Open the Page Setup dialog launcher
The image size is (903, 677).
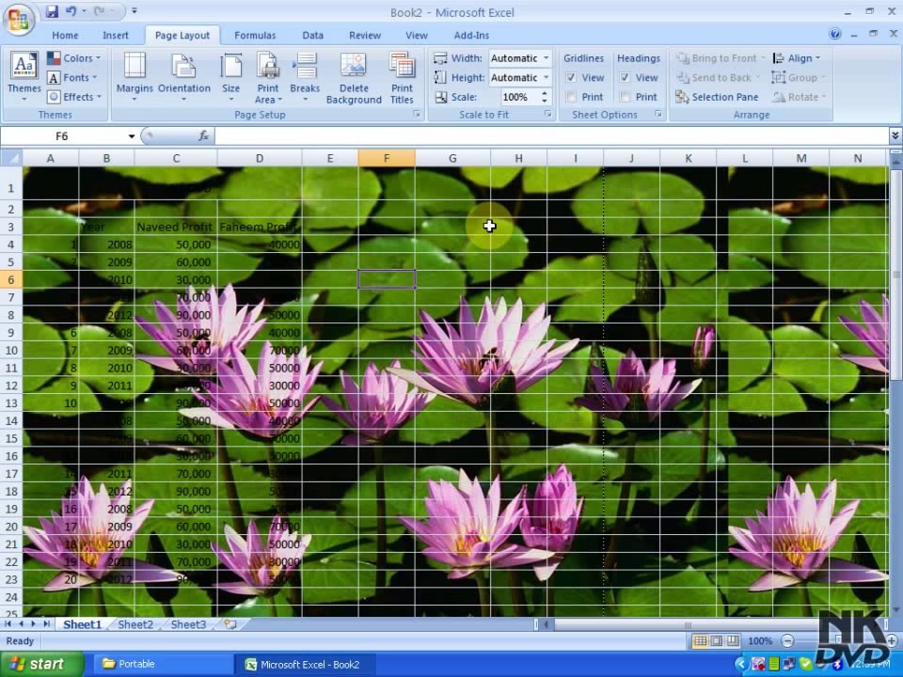pos(417,115)
